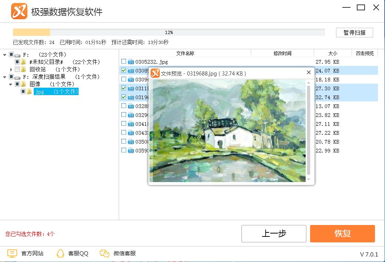Image resolution: width=385 pixels, height=262 pixels.
Task: Click the drive icon of F: 深度扫描结果
Action: [x=17, y=77]
